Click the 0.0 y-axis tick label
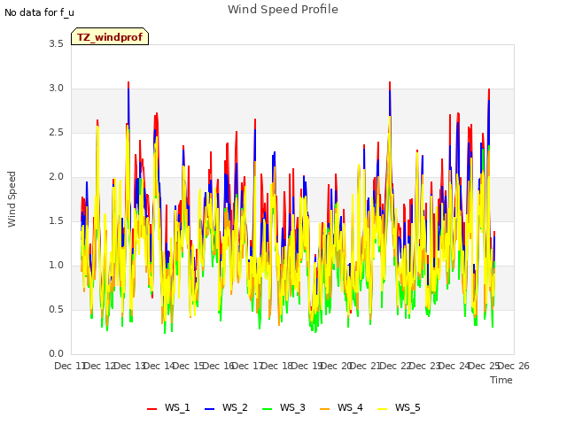Screen dimensions: 567x425 56,354
